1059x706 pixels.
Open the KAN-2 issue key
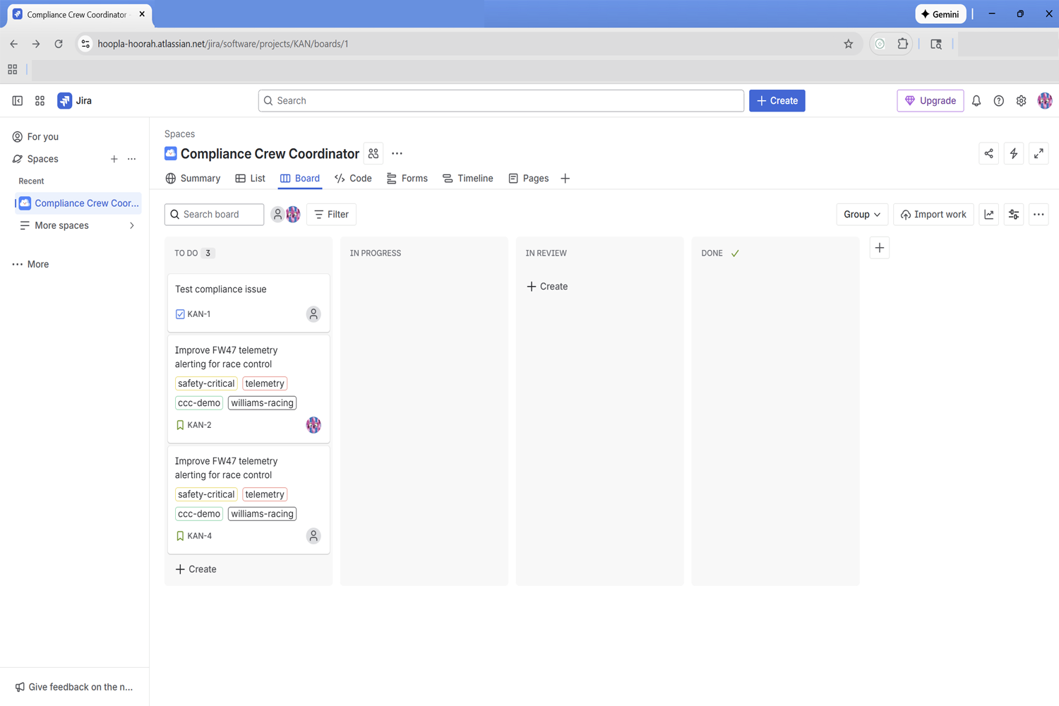pyautogui.click(x=200, y=426)
